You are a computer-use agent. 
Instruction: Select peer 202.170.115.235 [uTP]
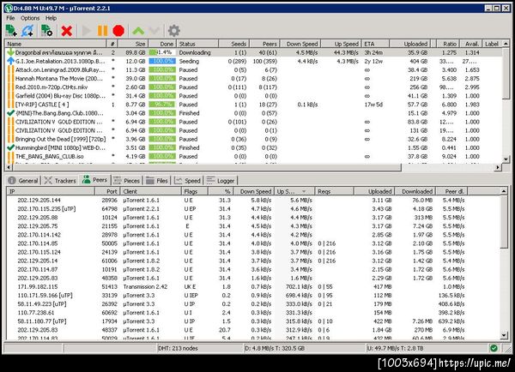[253, 208]
